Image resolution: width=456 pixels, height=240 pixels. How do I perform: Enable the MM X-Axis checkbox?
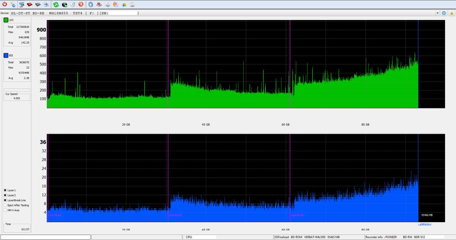[5, 210]
